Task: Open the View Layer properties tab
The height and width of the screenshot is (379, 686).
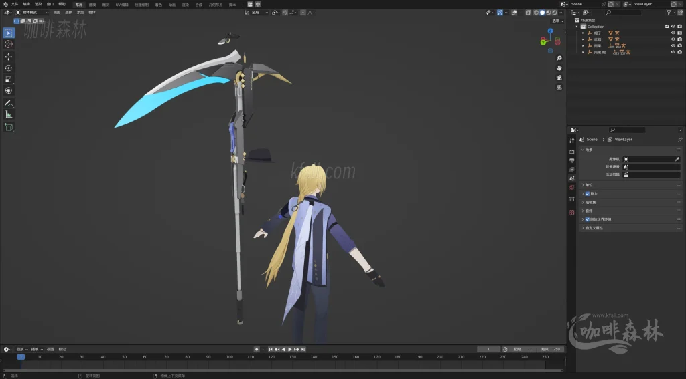Action: [x=572, y=169]
